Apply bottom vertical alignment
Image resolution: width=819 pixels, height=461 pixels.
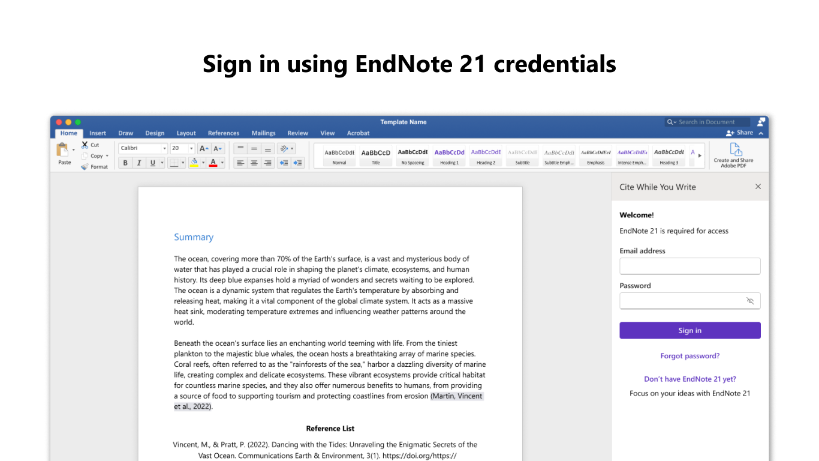point(268,148)
